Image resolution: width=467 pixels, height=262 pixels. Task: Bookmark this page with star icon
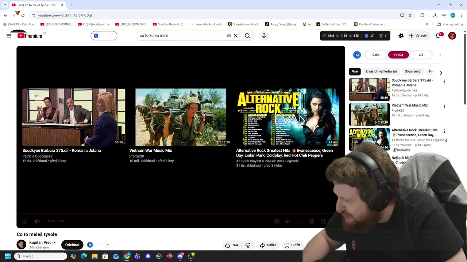point(410,15)
